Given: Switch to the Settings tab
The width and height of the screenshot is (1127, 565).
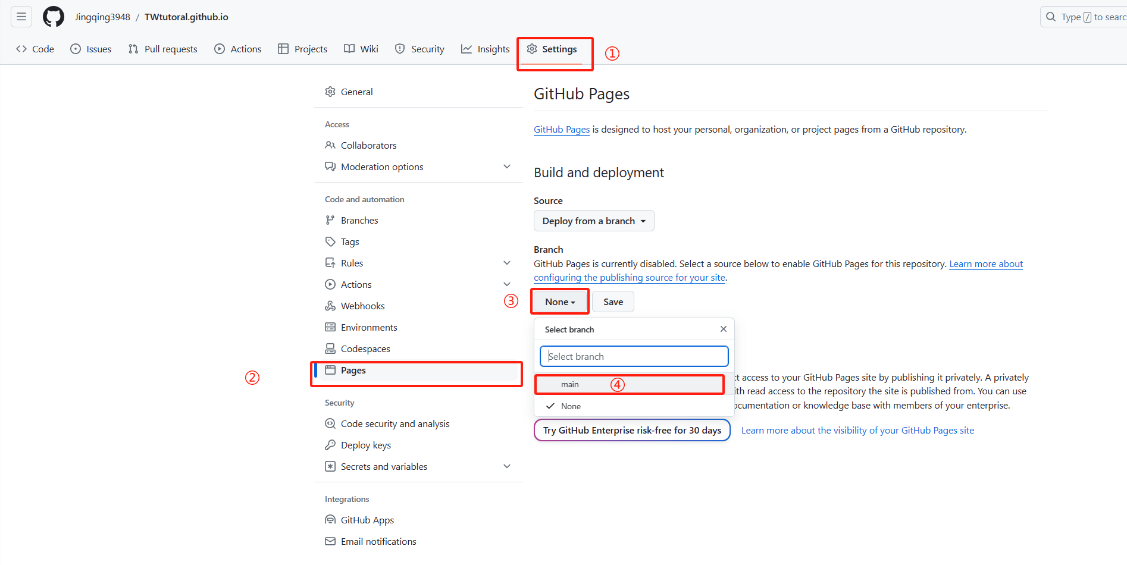Looking at the screenshot, I should 552,49.
